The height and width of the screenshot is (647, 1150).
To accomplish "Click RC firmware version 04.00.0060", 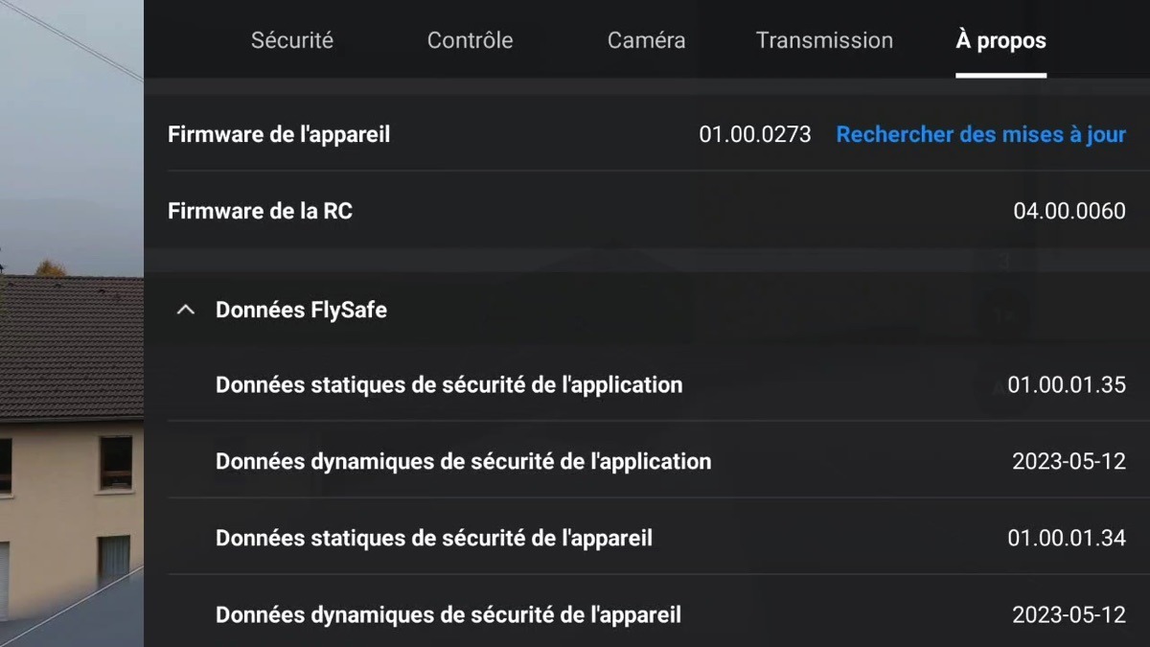I will (1069, 211).
